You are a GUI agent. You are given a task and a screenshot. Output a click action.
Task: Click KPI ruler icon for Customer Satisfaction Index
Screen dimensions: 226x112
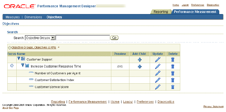pyautogui.click(x=31, y=79)
